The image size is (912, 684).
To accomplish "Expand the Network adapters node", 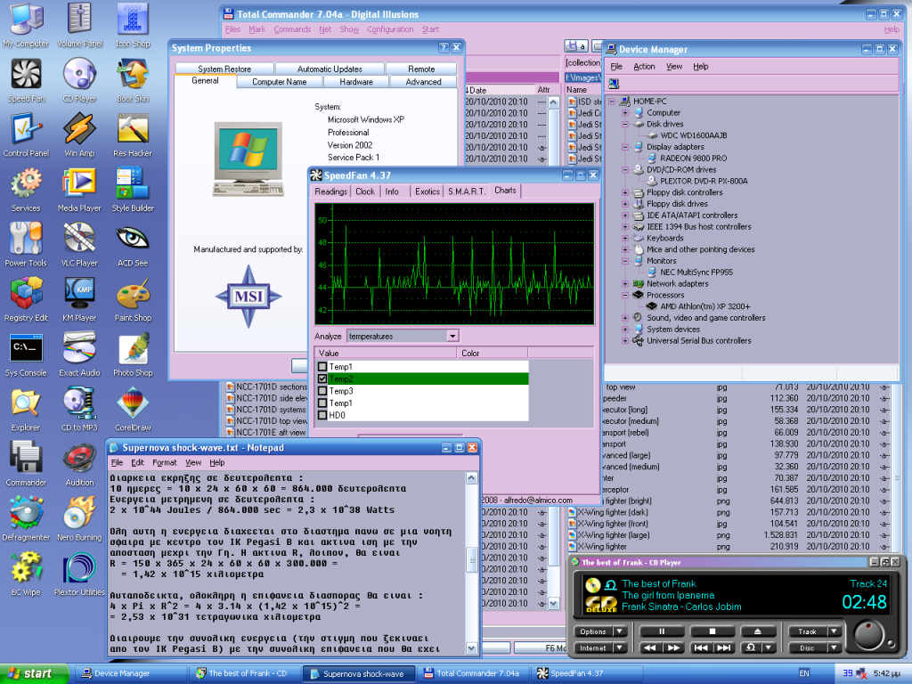I will (625, 284).
